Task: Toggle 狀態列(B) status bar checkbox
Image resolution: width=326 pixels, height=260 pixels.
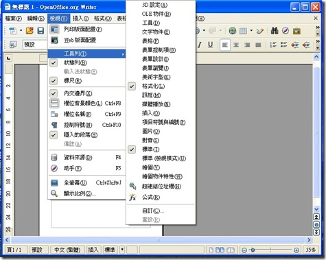Action: tap(54, 62)
